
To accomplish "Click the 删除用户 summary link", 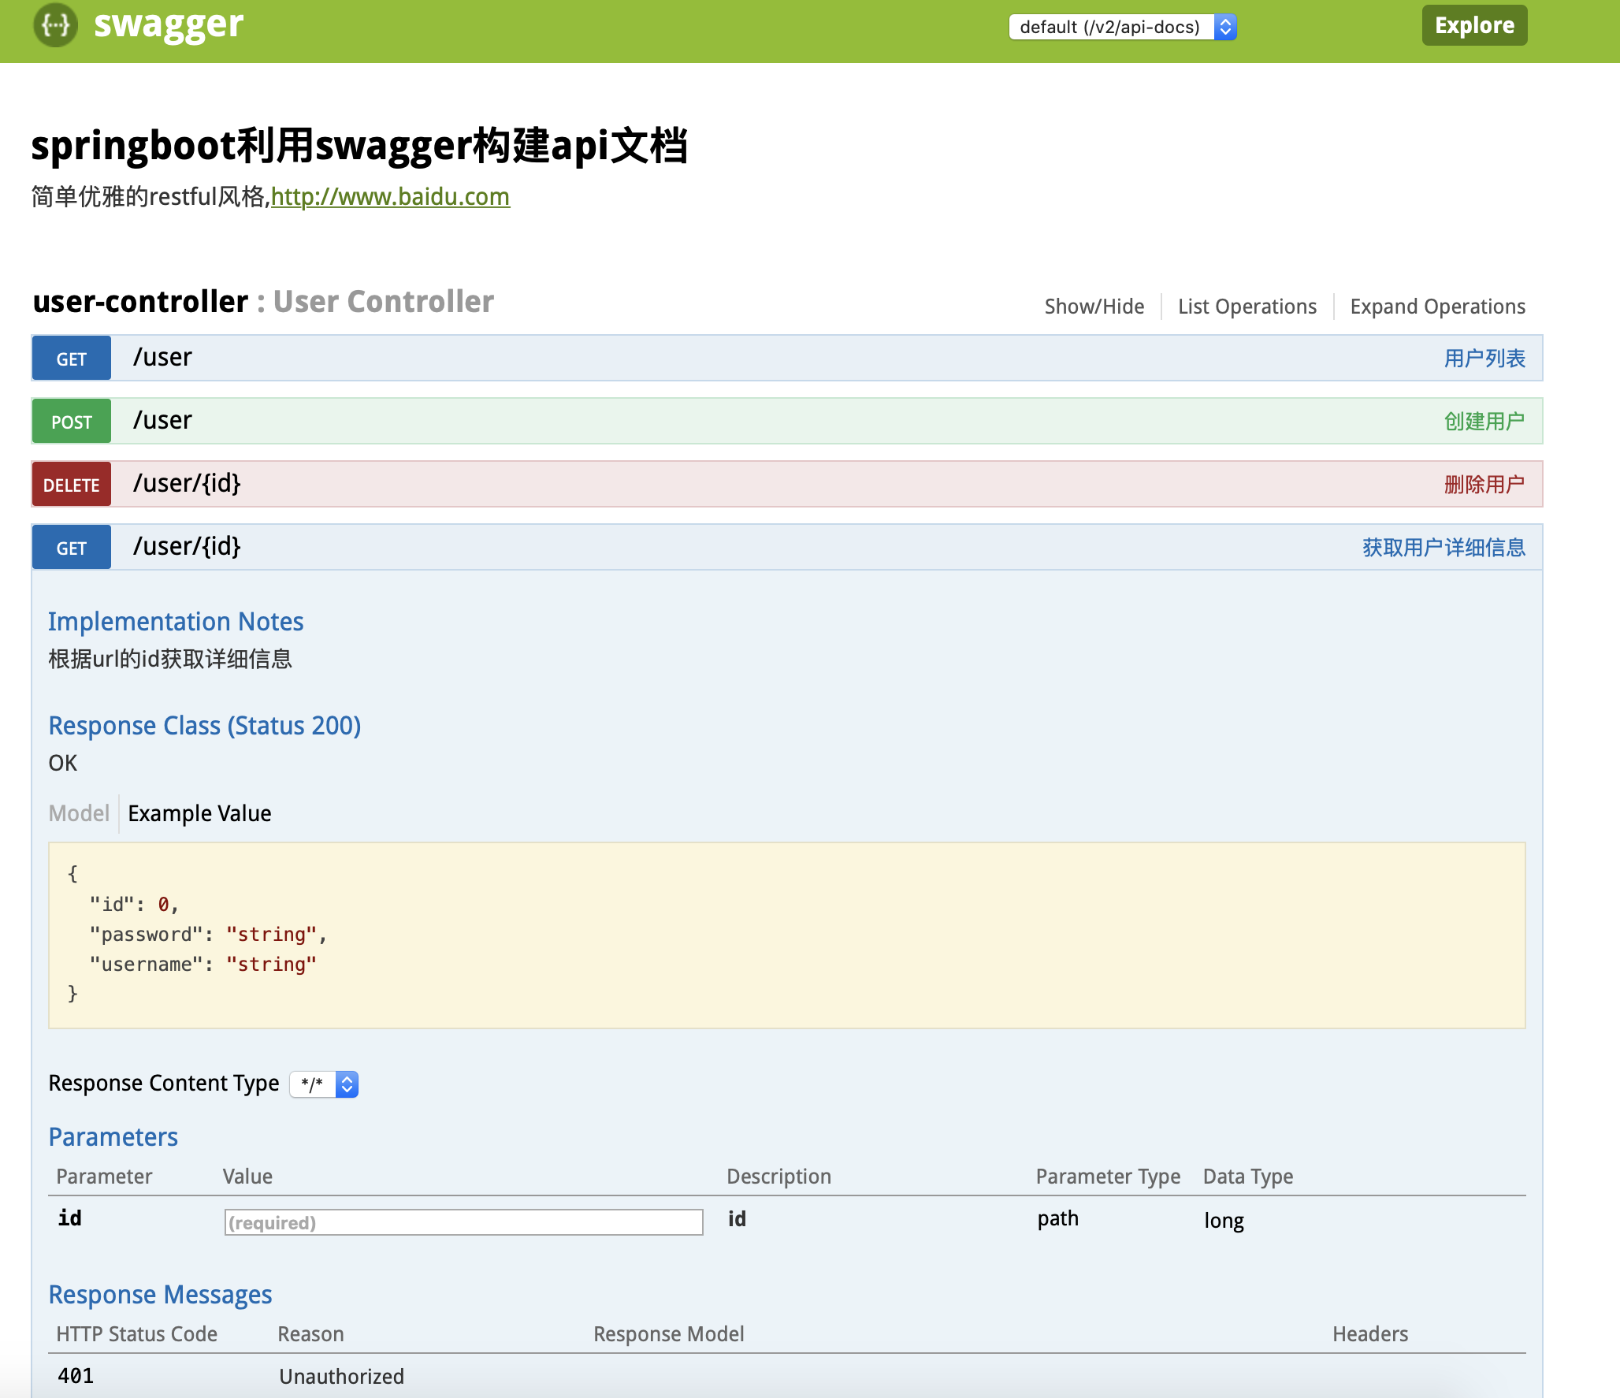I will coord(1484,485).
